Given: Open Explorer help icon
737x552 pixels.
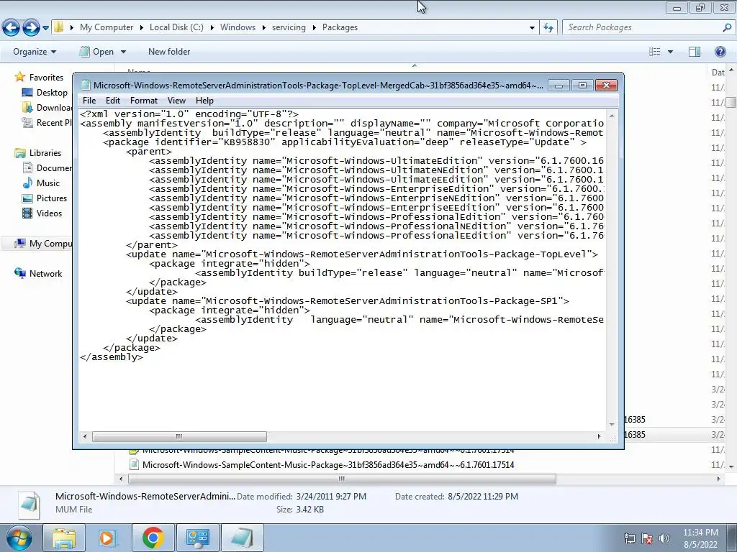Looking at the screenshot, I should click(720, 52).
